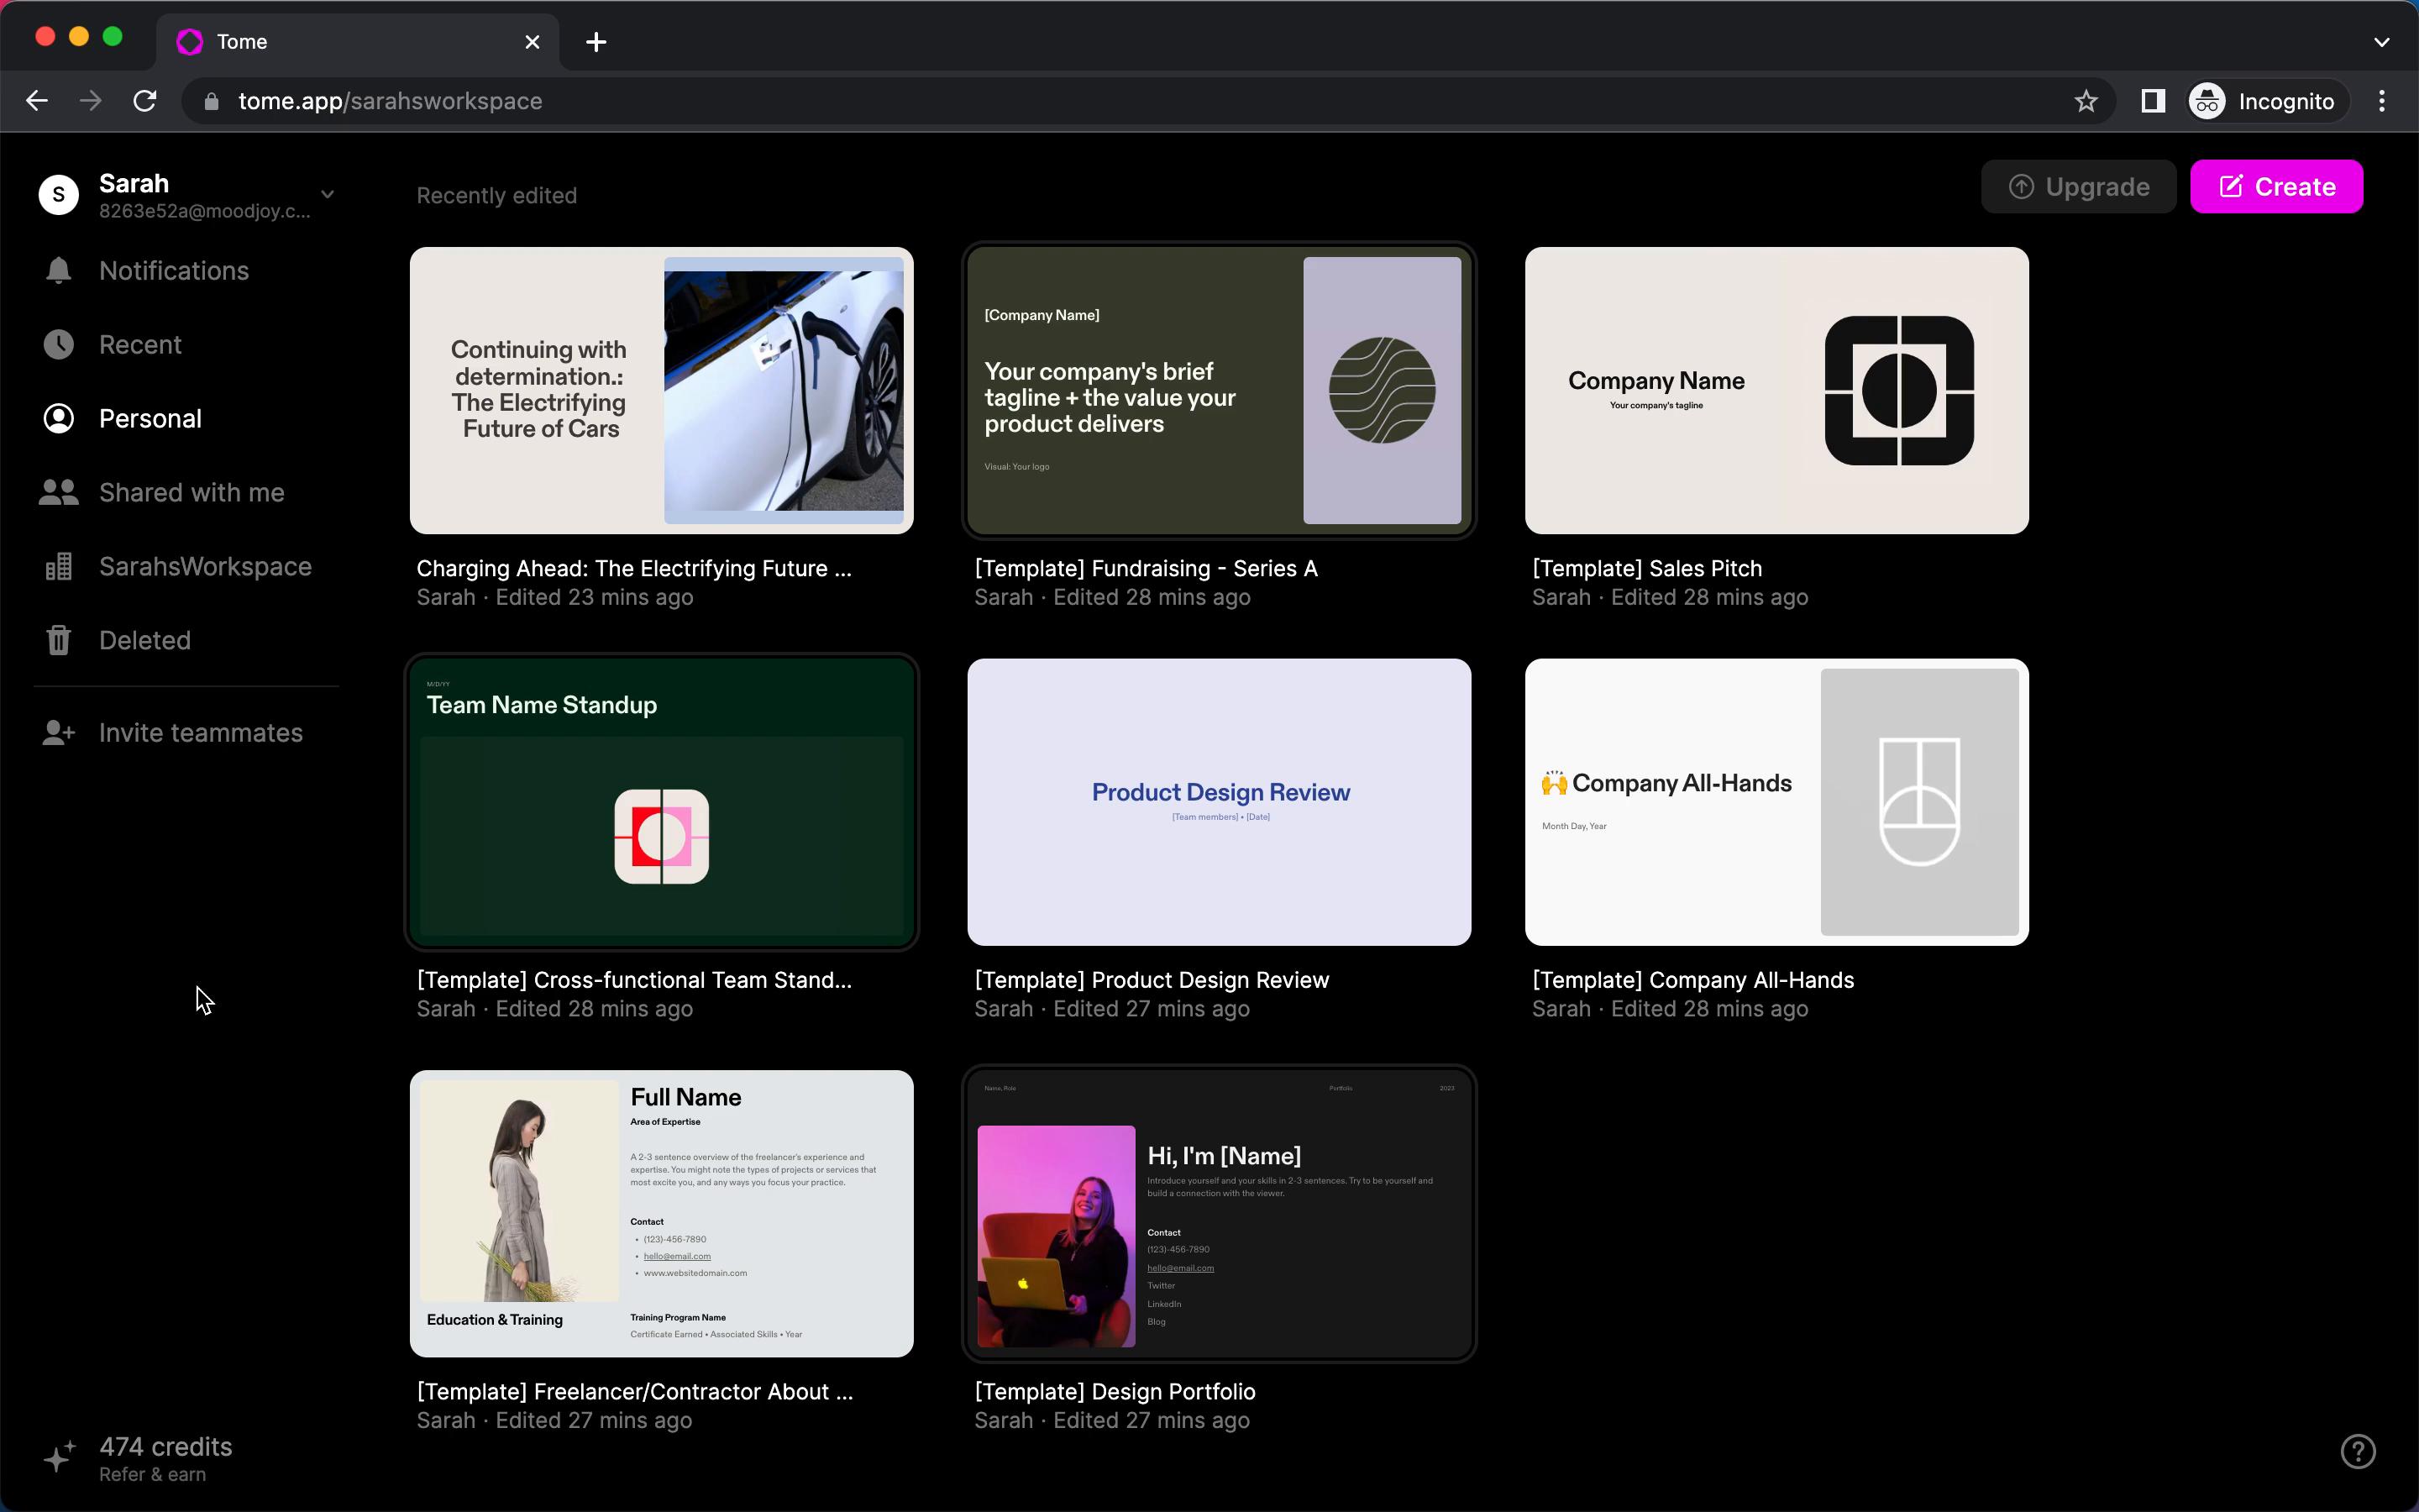Screen dimensions: 2419x1512
Task: Click the Upgrade button
Action: tap(2078, 185)
